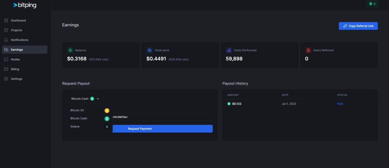389x168 pixels.
Task: Click the coin icon beside $0.133 payout
Action: pyautogui.click(x=229, y=104)
